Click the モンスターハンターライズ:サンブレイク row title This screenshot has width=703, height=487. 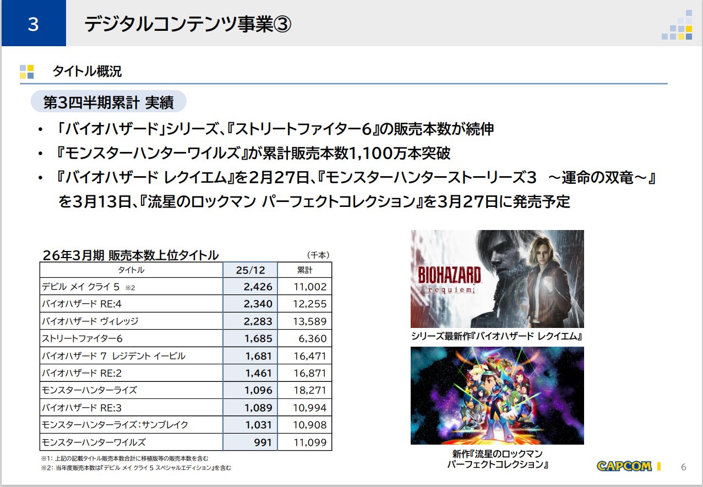tap(115, 425)
